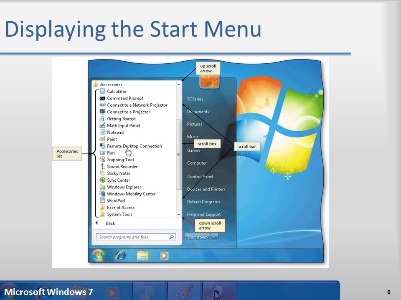Open the SCSeries user folder

click(x=195, y=99)
